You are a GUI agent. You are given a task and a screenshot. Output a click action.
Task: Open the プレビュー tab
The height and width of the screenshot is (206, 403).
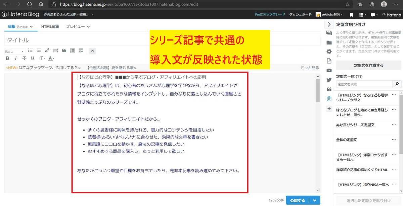tap(78, 26)
